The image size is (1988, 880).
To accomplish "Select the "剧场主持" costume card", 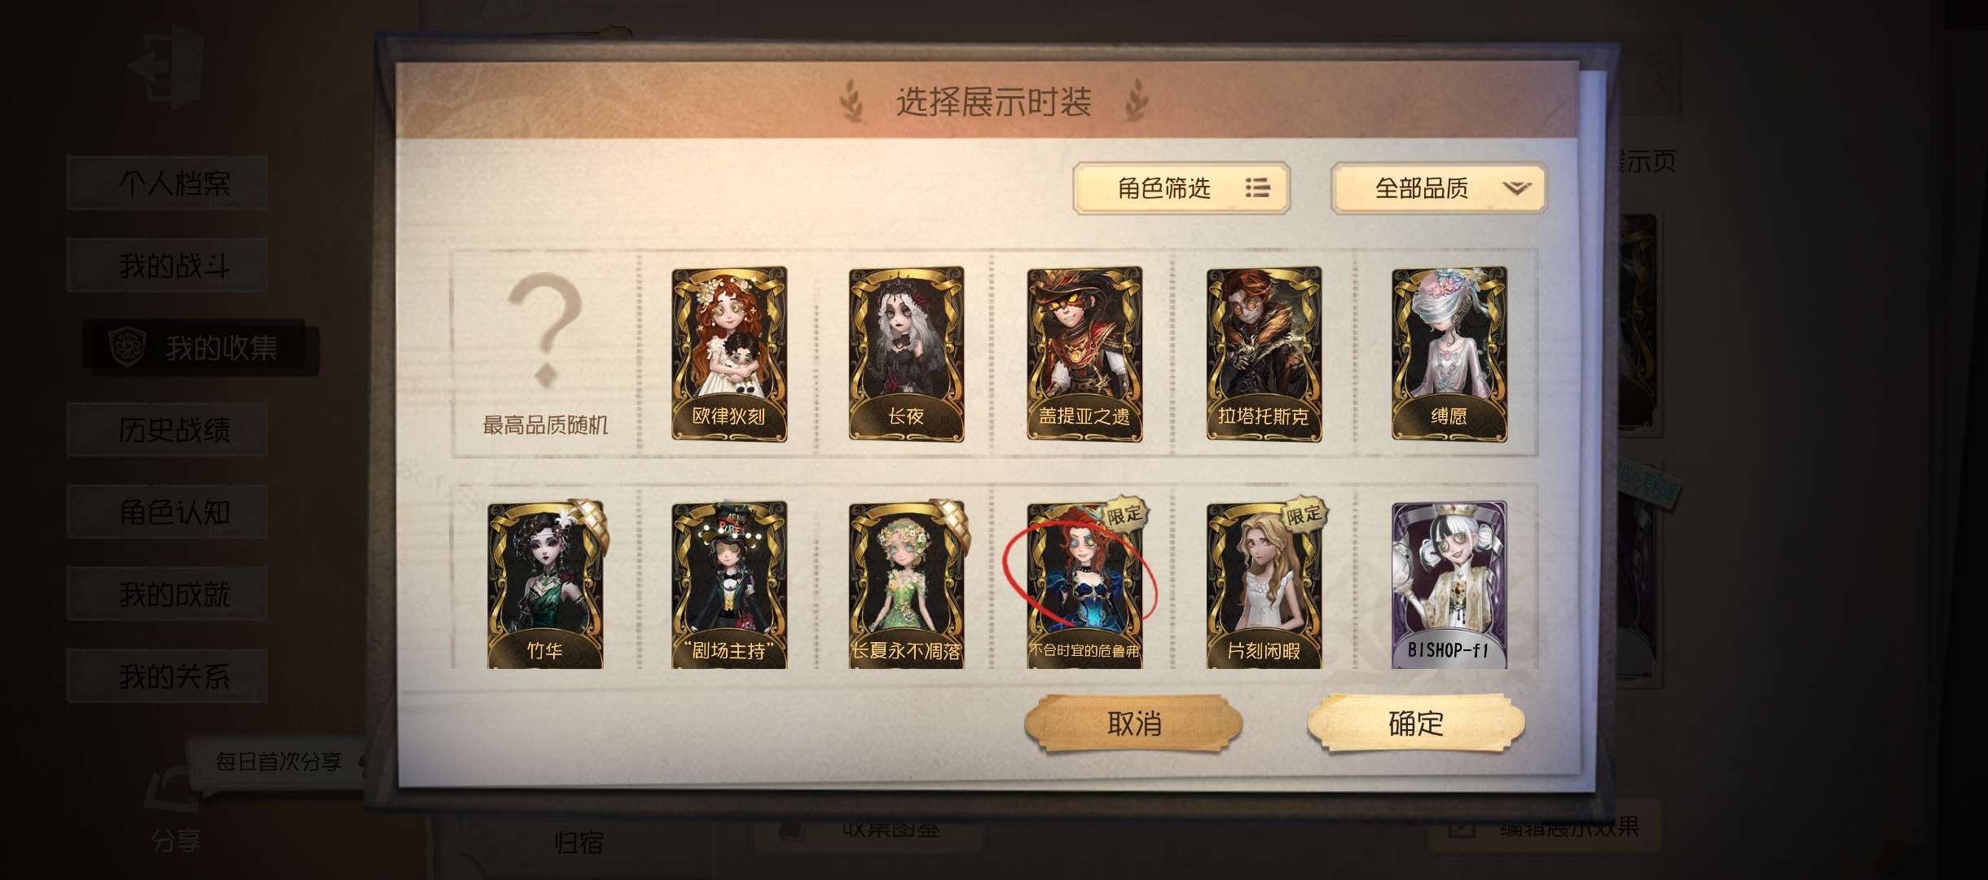I will coord(729,585).
